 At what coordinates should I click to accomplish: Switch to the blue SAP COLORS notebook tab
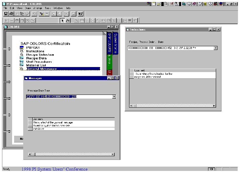[110, 43]
